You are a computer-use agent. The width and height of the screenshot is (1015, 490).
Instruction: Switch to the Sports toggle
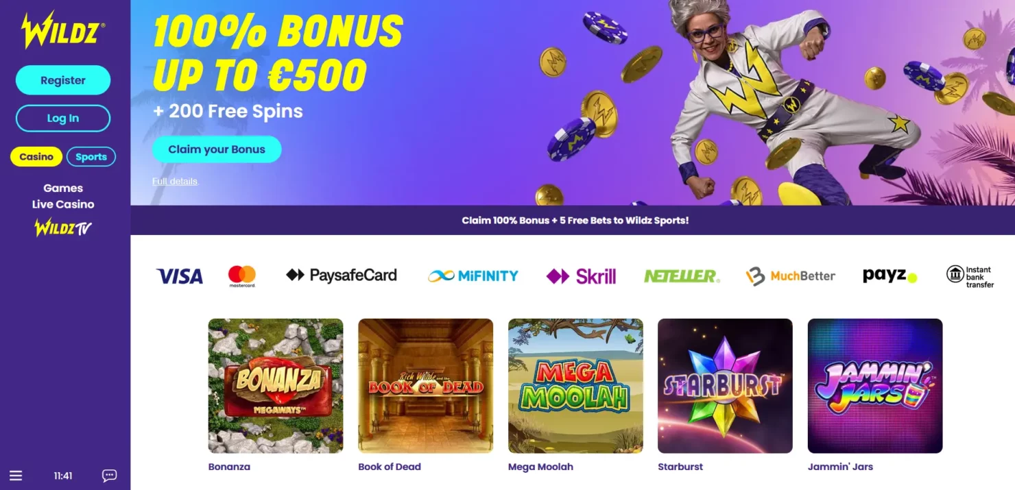click(91, 157)
